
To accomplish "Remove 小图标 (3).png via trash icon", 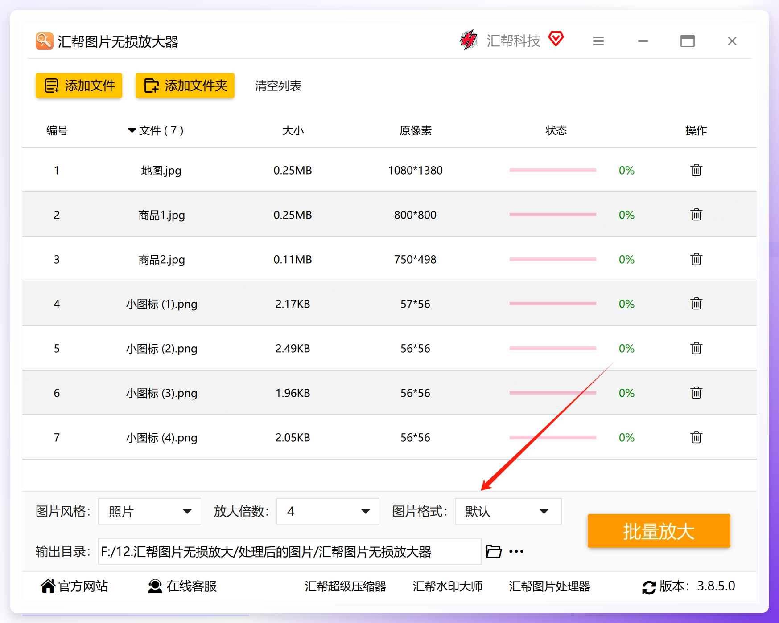I will [x=696, y=393].
